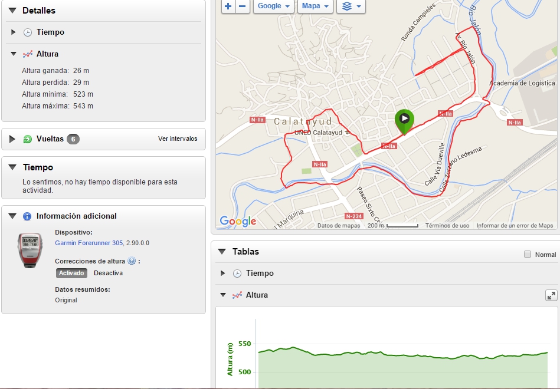Expand the Tiempo section under Detalles
The height and width of the screenshot is (389, 560).
click(14, 32)
